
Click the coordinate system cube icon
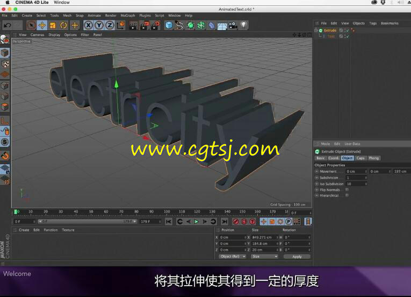[121, 25]
